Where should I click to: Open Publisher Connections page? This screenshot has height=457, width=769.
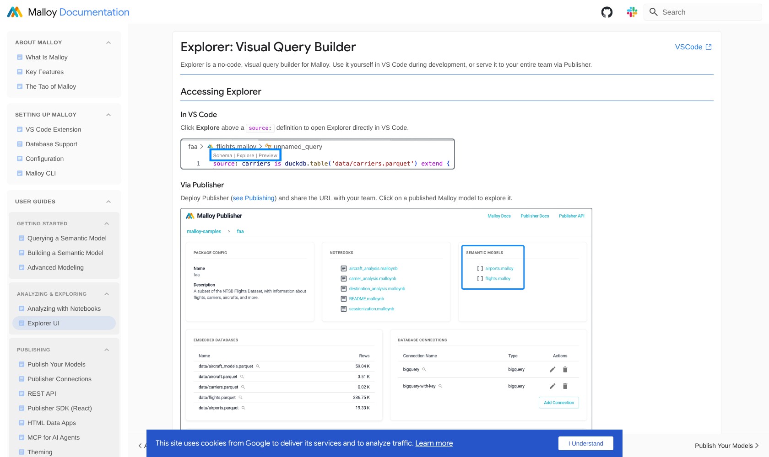(60, 379)
